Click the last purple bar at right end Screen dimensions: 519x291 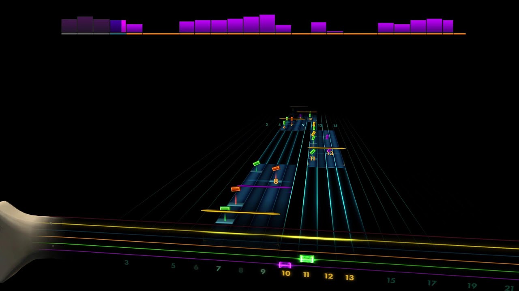tap(448, 26)
